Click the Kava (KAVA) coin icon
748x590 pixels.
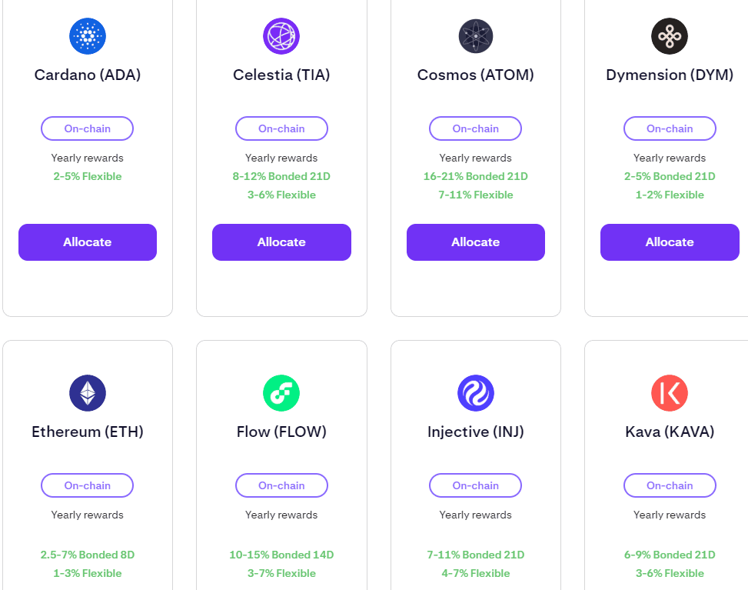[670, 393]
